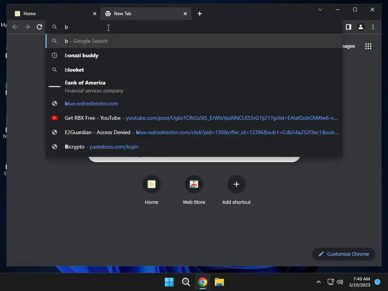Open the Home shortcut tile
388x291 pixels.
click(x=152, y=190)
